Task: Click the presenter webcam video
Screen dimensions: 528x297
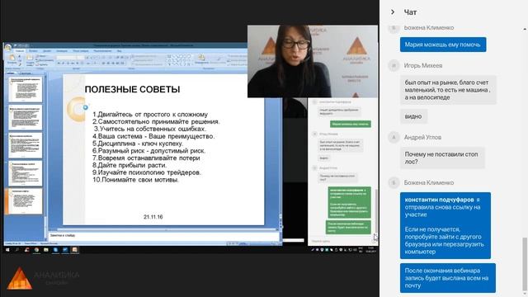Action: pyautogui.click(x=313, y=61)
